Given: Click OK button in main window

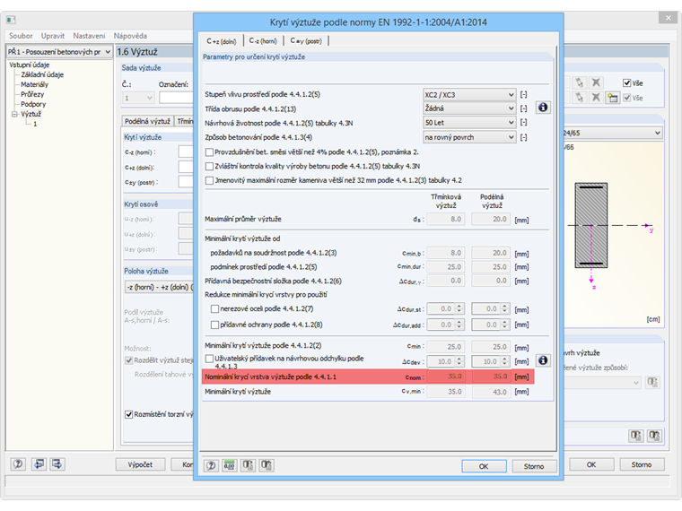Looking at the screenshot, I should pos(591,464).
